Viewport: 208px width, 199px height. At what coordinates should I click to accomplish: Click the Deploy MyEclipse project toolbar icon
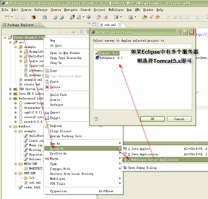72,17
